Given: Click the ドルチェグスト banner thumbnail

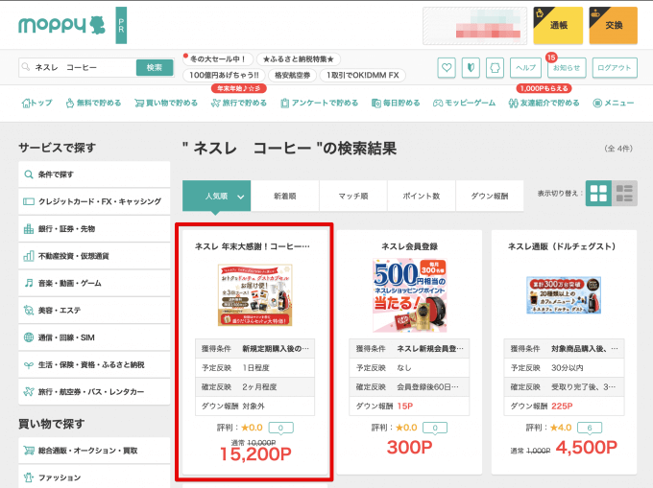Looking at the screenshot, I should pyautogui.click(x=564, y=295).
